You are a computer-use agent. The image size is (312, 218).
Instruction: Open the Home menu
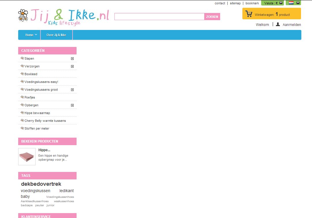(29, 35)
